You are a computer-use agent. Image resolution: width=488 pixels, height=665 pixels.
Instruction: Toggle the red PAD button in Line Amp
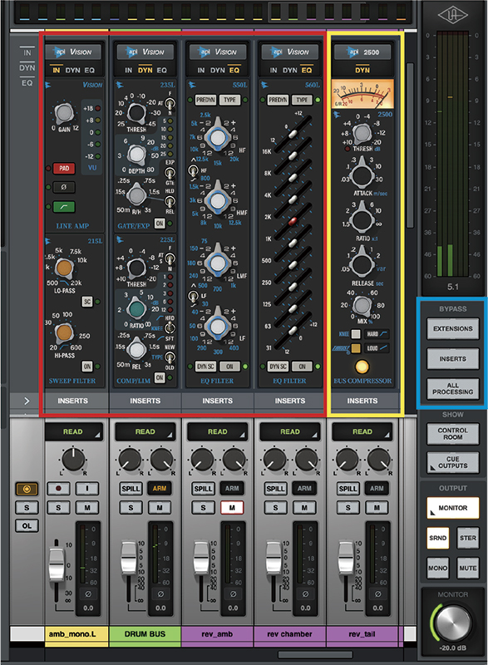tap(64, 169)
